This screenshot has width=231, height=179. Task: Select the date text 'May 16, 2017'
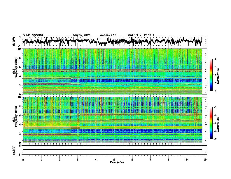81,35
